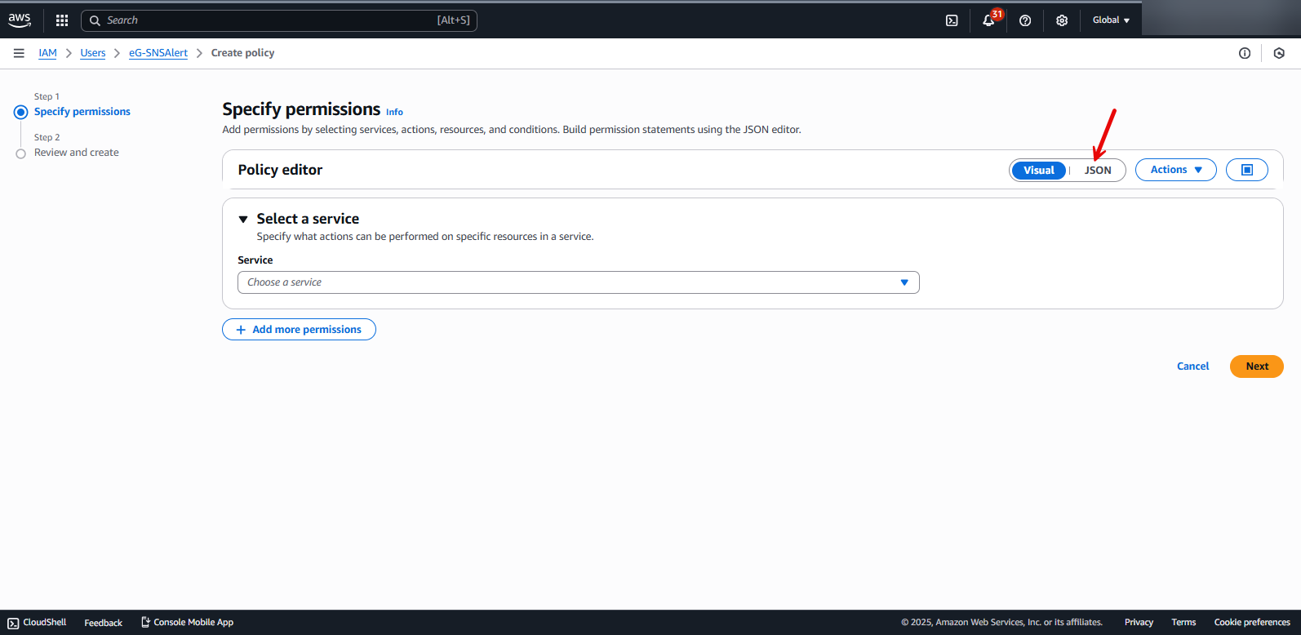Click in the top search field
The width and height of the screenshot is (1301, 635).
[278, 20]
